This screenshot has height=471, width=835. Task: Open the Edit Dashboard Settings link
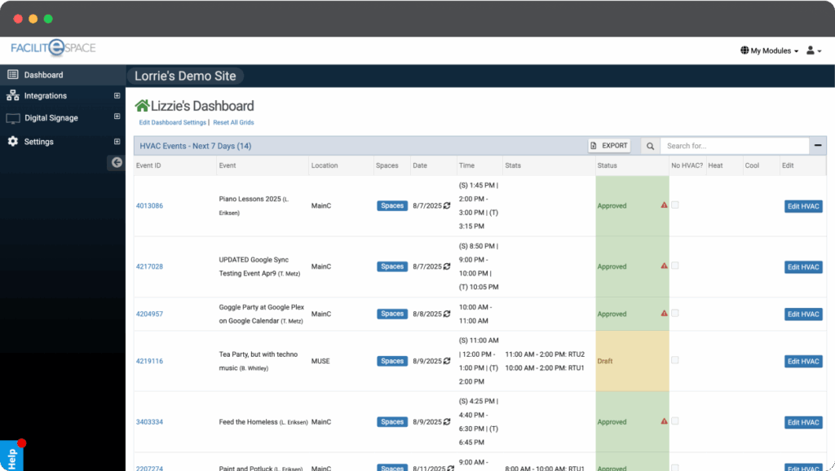tap(172, 122)
